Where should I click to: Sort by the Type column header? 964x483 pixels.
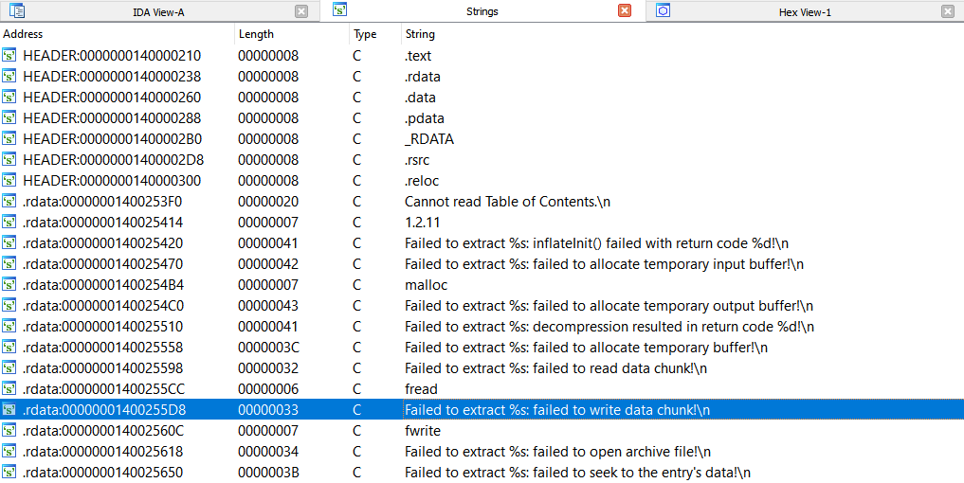(375, 34)
